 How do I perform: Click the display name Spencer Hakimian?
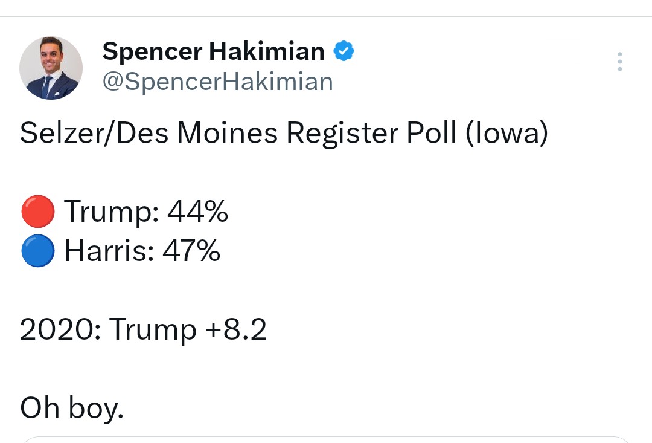(213, 51)
